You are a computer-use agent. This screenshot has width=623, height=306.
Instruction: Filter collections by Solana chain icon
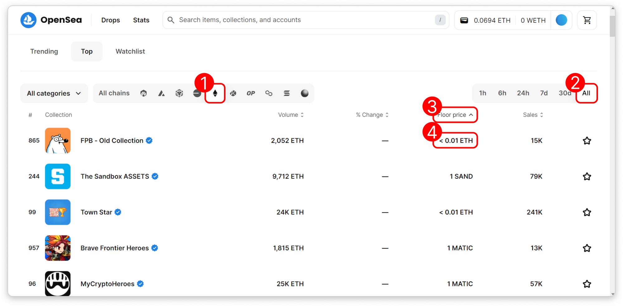click(287, 93)
